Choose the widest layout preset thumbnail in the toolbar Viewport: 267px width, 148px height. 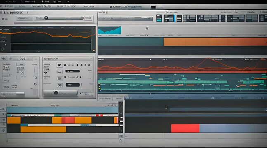pyautogui.click(x=211, y=18)
